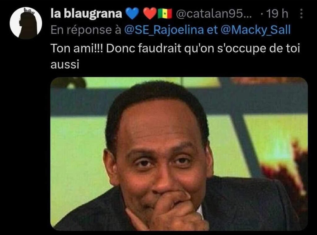317x235 pixels.
Task: Open the three-dot more options menu
Action: [301, 14]
